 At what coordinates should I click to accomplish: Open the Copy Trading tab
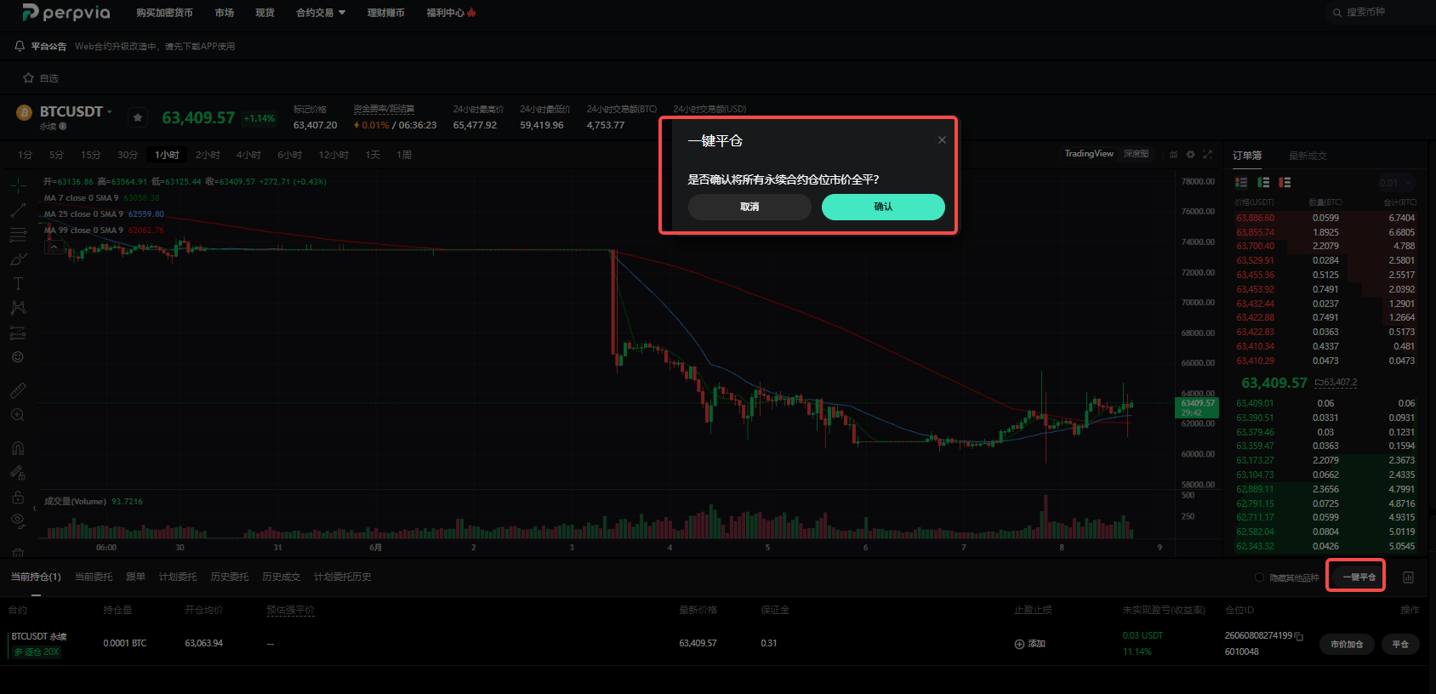(136, 577)
